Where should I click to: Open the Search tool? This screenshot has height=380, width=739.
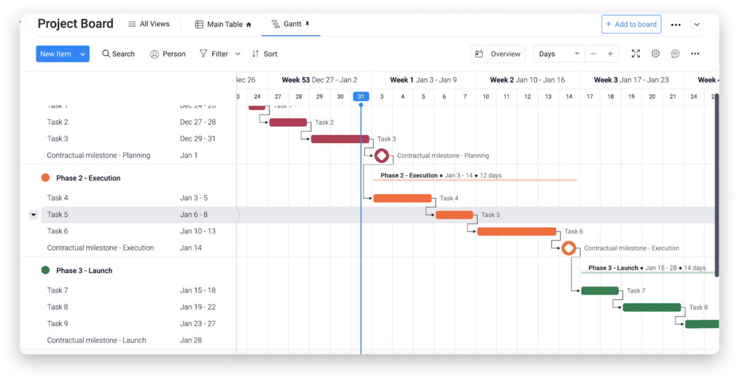coord(118,54)
